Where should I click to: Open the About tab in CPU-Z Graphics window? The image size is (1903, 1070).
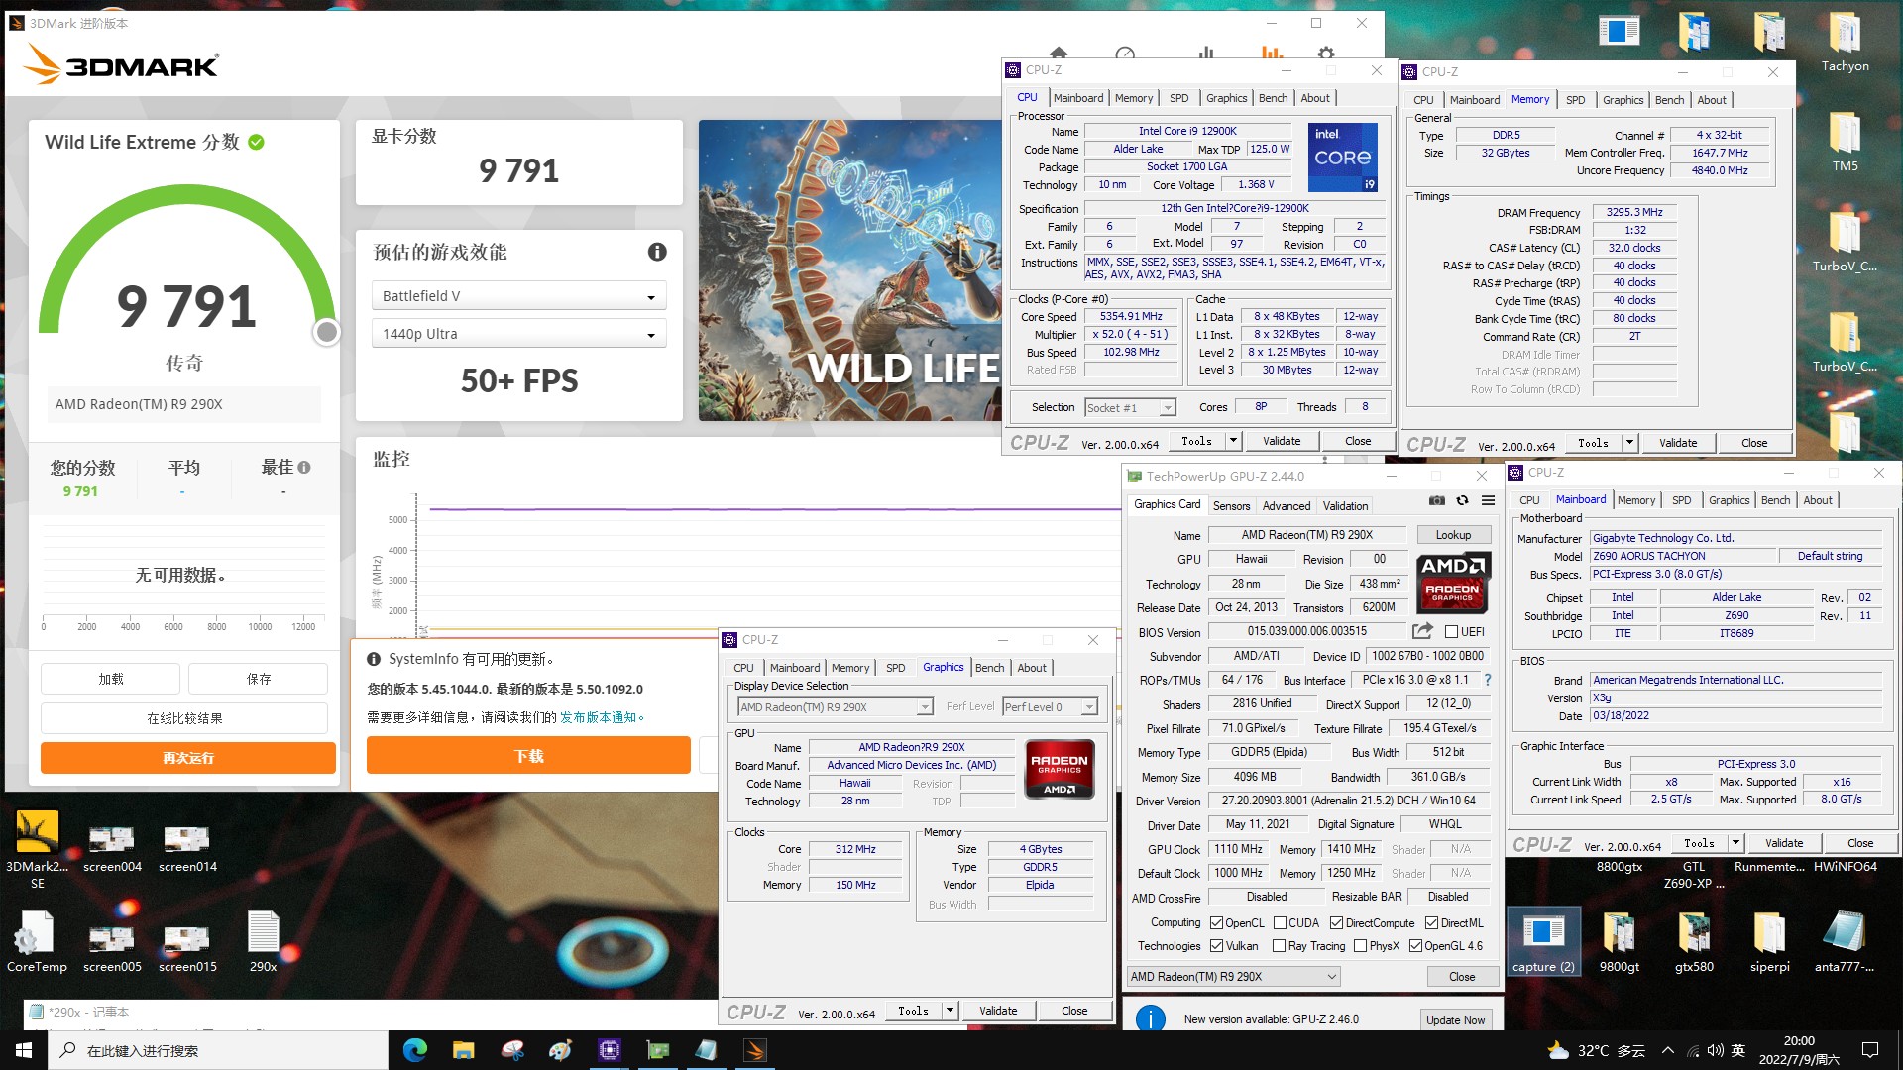(x=1031, y=668)
